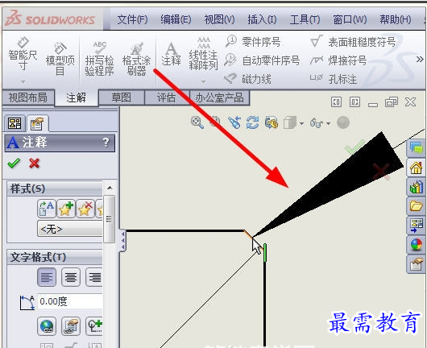
Task: Tile document windows side by side left
Action: pyautogui.click(x=336, y=102)
